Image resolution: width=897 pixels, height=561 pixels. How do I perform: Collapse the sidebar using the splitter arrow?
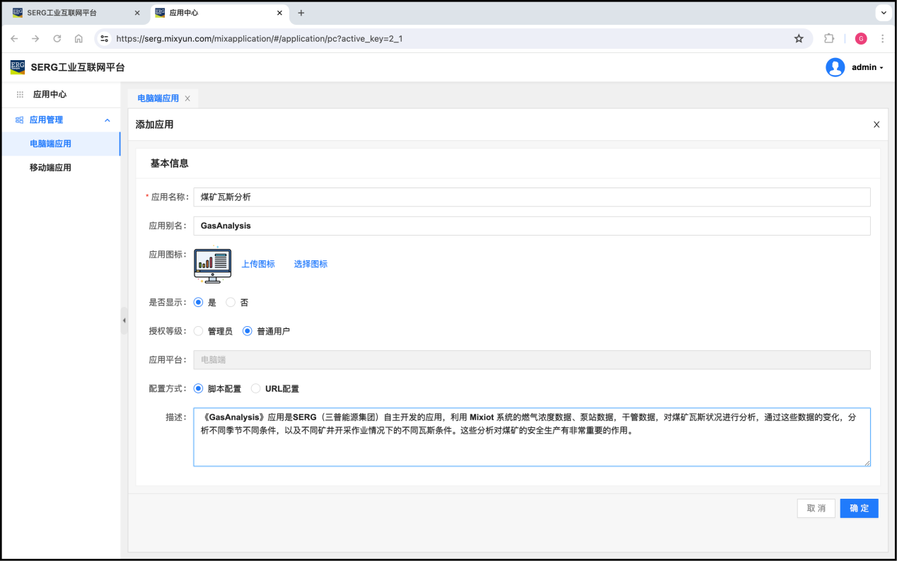tap(125, 320)
